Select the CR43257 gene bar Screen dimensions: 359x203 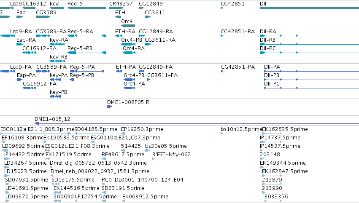[116, 8]
